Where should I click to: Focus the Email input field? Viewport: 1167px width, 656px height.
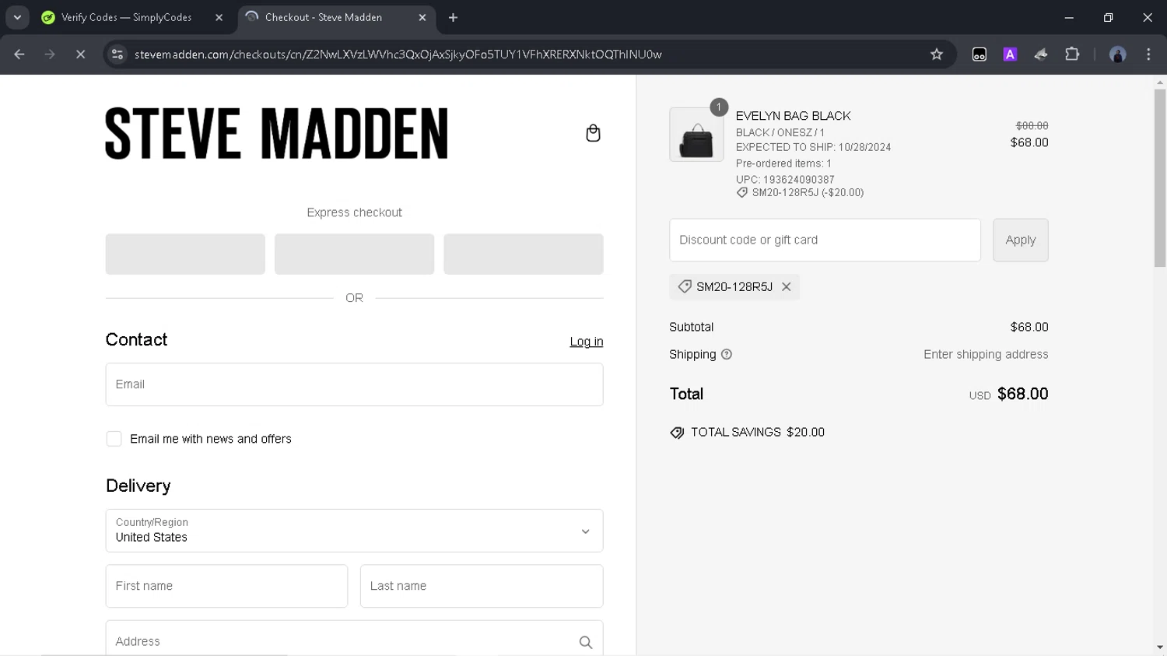pos(354,384)
